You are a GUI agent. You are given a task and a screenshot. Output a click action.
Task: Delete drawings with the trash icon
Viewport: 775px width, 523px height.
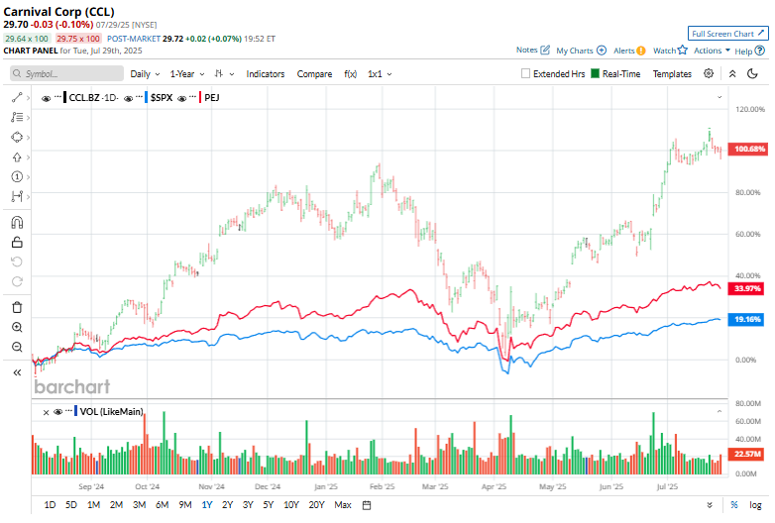tap(17, 308)
